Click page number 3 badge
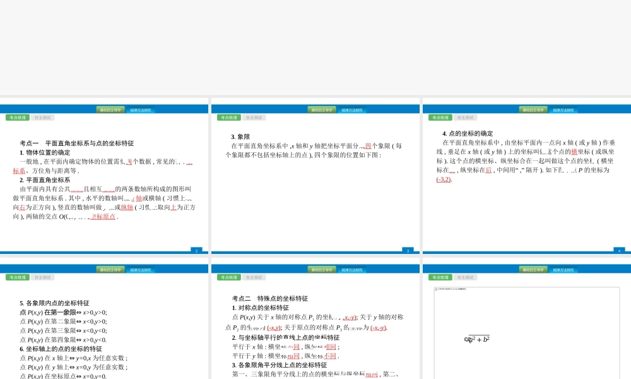The width and height of the screenshot is (631, 379). [408, 251]
